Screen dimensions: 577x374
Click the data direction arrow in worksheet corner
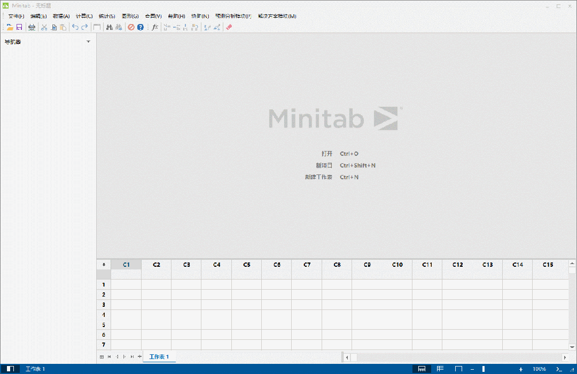(104, 265)
